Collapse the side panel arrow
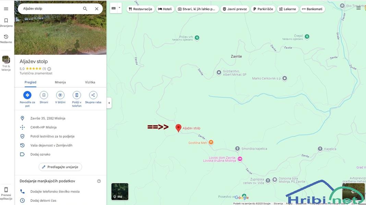366x205 pixels. [109, 103]
